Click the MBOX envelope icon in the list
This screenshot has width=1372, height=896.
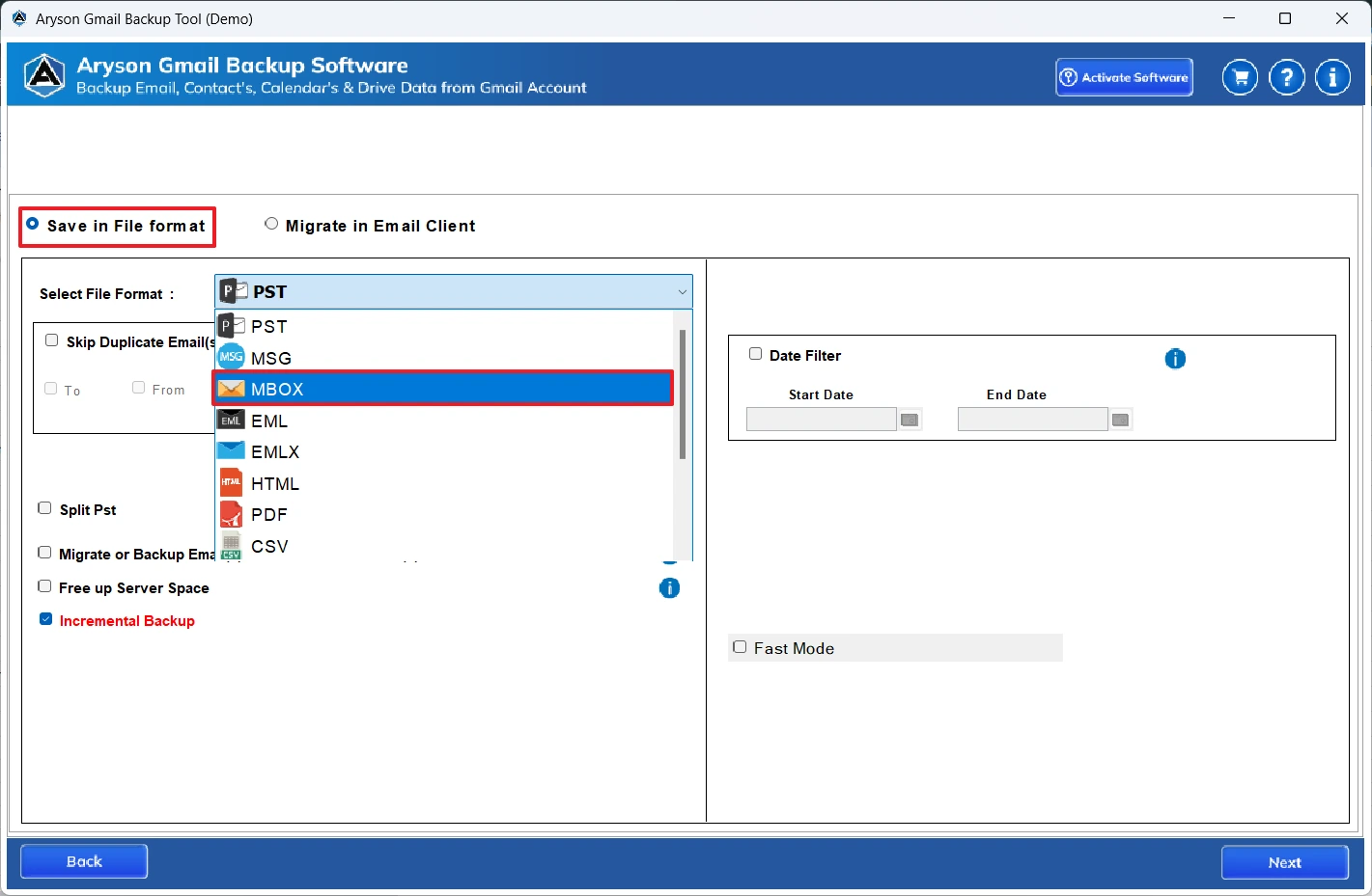tap(231, 389)
